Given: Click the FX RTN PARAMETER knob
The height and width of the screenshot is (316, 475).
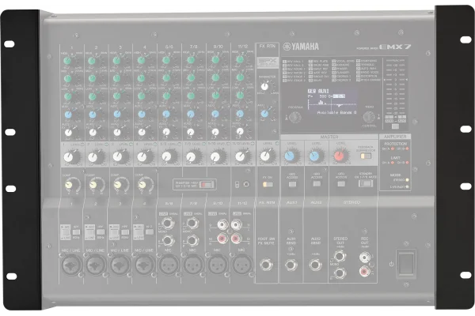Looking at the screenshot, I should [264, 87].
